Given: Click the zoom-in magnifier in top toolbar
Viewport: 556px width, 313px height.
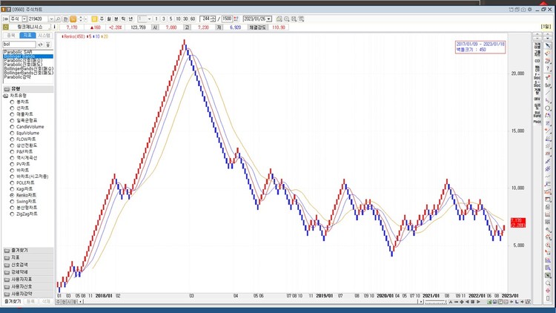Looking at the screenshot, I should pos(286,19).
